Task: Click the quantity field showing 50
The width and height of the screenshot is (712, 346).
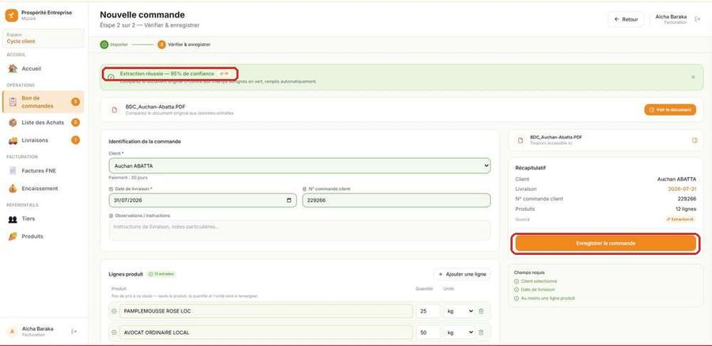Action: (x=428, y=333)
